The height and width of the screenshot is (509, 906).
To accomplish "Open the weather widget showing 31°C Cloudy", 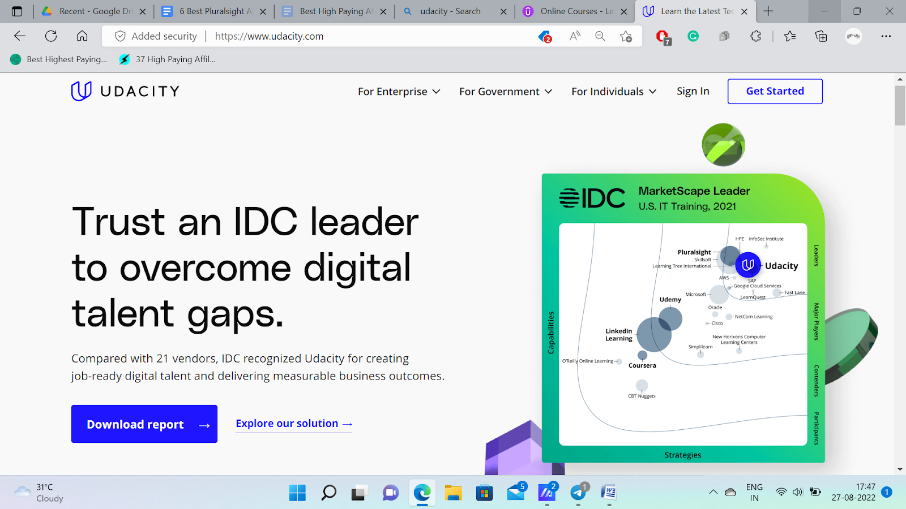I will click(39, 493).
